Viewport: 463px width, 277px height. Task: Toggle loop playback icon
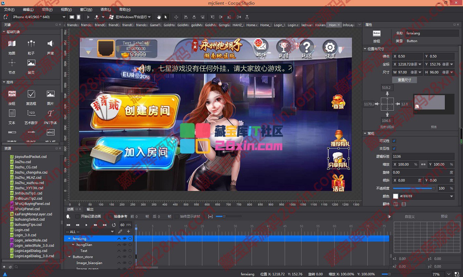click(114, 225)
